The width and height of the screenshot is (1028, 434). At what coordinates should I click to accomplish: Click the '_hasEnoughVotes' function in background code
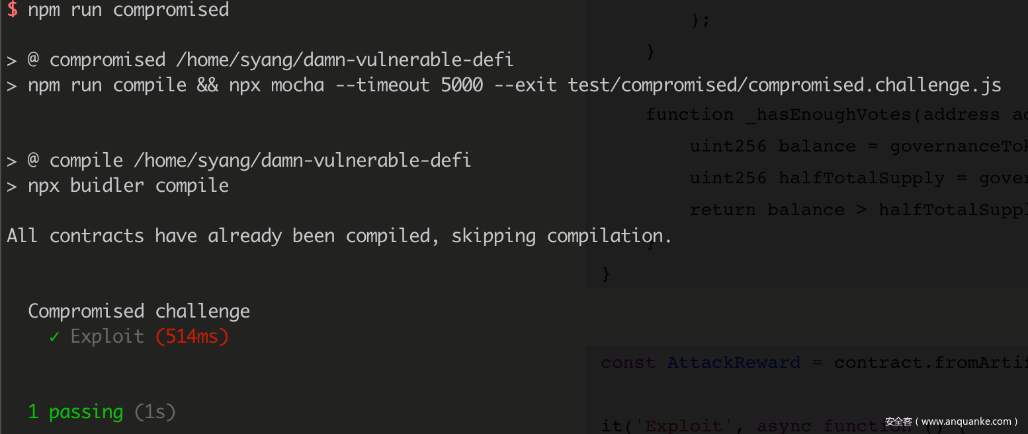(828, 115)
